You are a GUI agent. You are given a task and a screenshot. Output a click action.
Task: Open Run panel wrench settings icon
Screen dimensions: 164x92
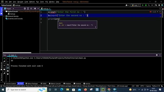(x=4, y=62)
